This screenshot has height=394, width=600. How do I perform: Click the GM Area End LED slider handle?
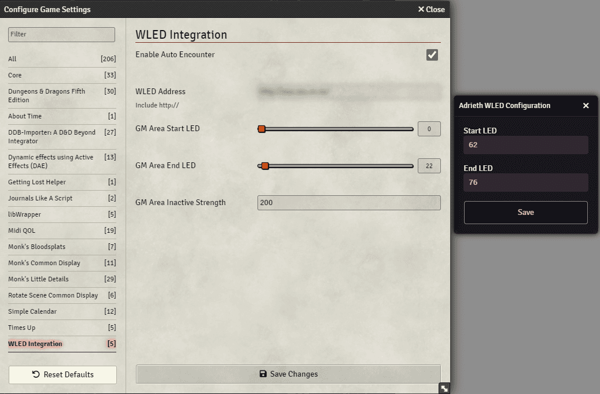point(265,166)
